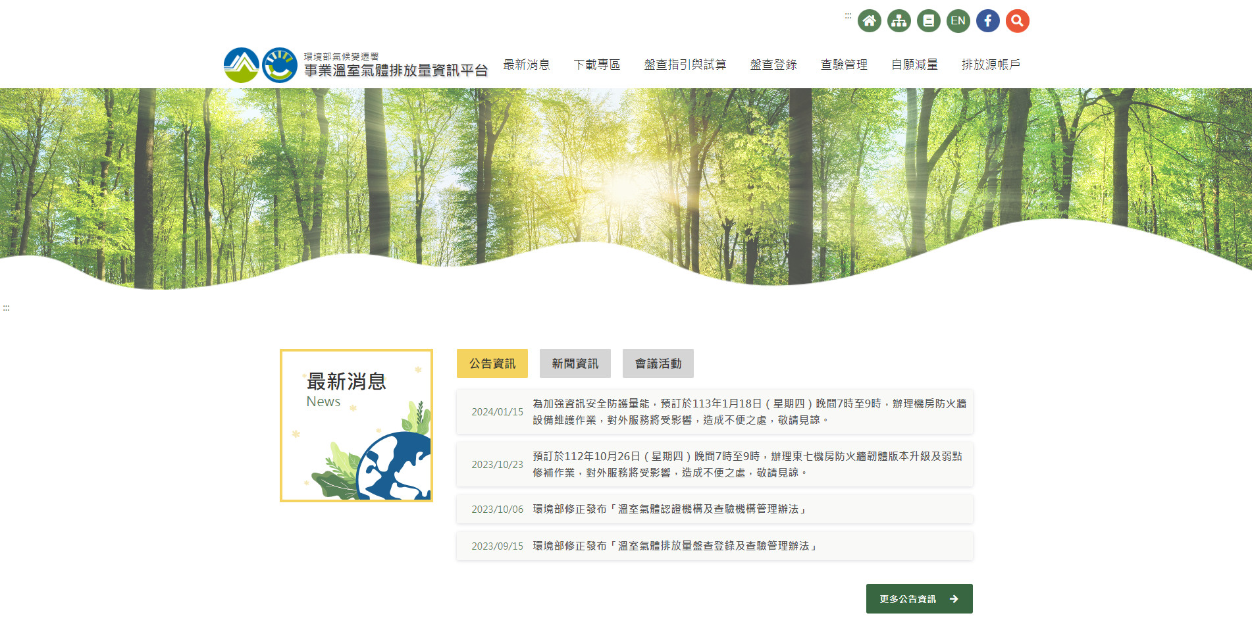Open the 2023/09/15 盤查登錄及查驗管理辦法 announcement
The image size is (1252, 628).
[715, 546]
